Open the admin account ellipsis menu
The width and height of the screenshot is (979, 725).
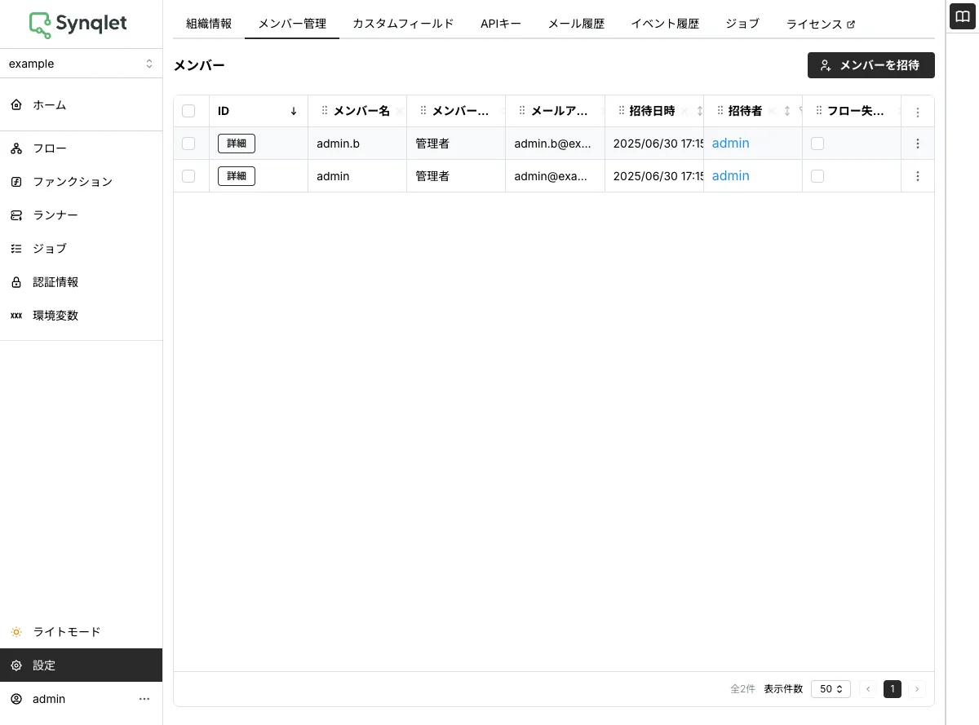(144, 699)
